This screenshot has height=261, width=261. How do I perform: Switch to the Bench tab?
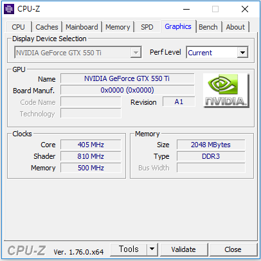coord(208,27)
